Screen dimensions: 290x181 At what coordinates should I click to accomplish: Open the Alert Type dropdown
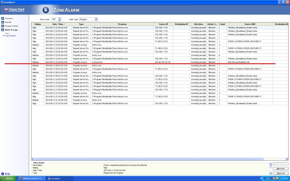click(96, 19)
